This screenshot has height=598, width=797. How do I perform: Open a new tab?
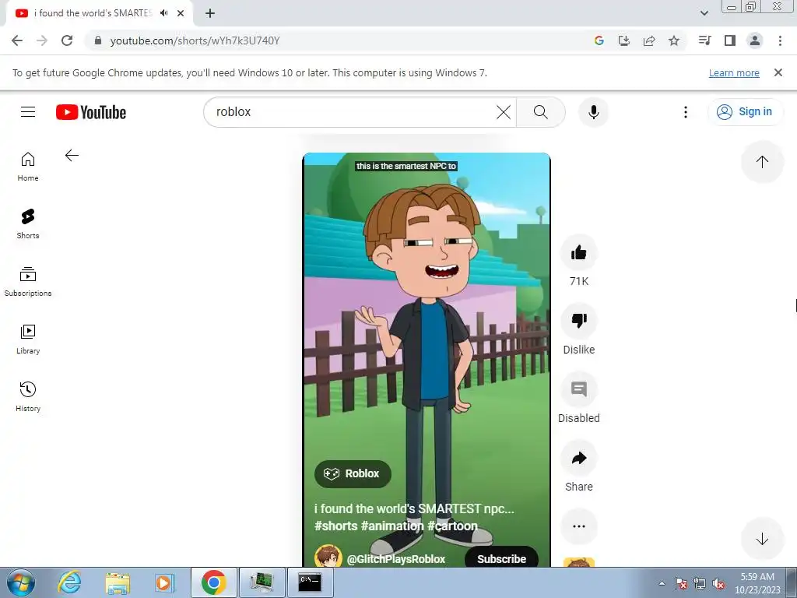[x=210, y=13]
